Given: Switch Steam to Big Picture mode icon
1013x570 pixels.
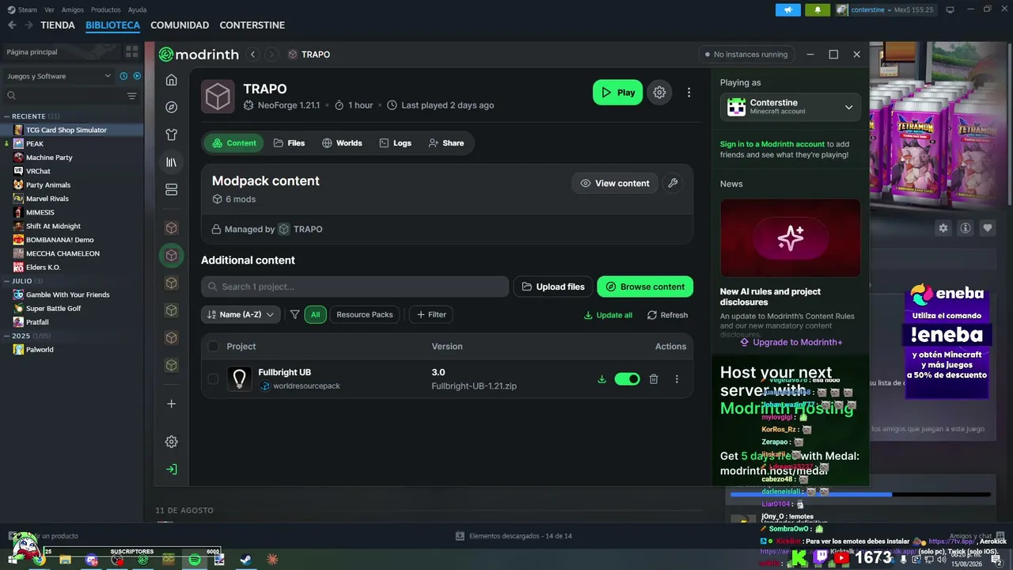Looking at the screenshot, I should (x=950, y=9).
